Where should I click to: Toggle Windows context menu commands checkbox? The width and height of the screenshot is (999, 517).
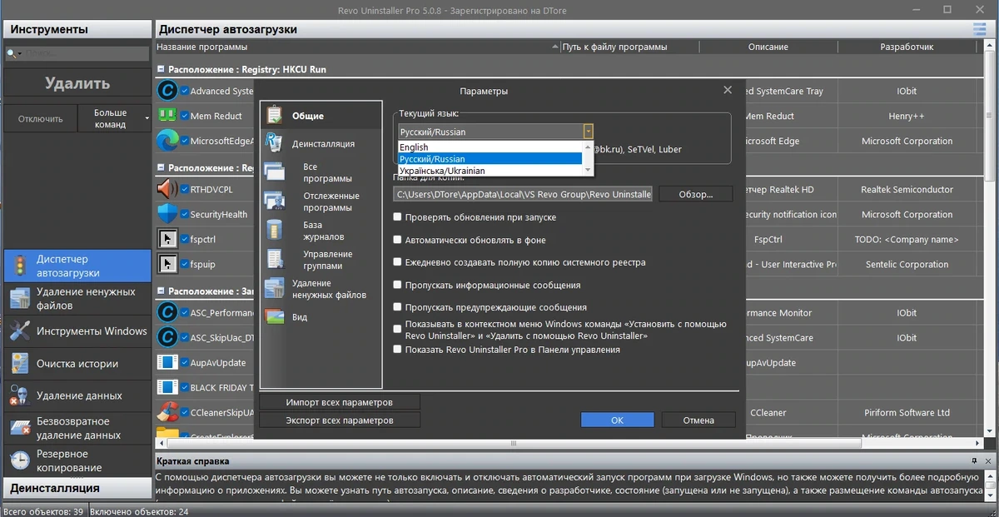click(398, 330)
